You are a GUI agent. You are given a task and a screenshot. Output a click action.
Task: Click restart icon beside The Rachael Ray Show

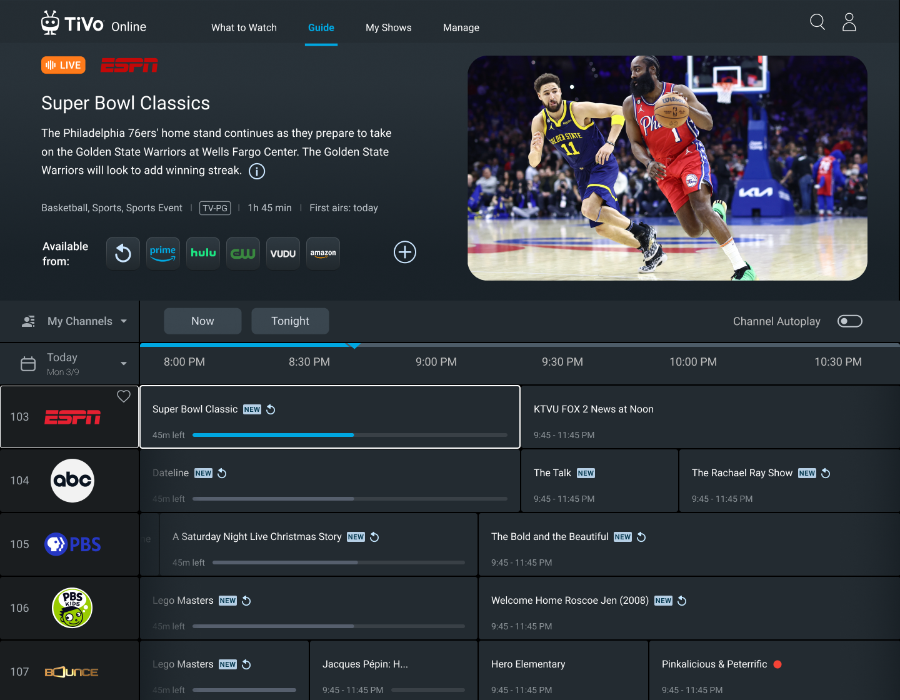826,473
